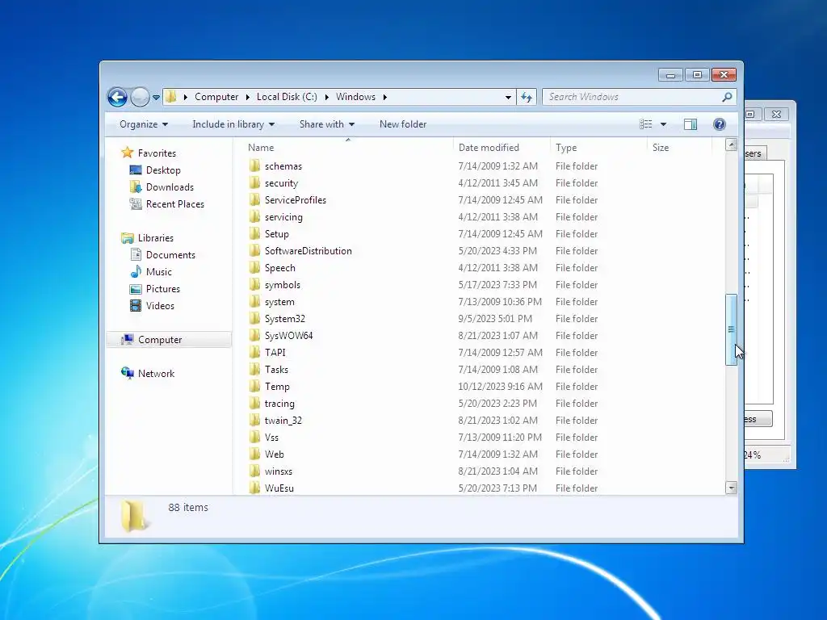Viewport: 827px width, 620px height.
Task: Open the view options dropdown arrow
Action: click(x=664, y=124)
